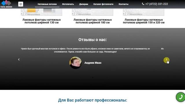
Task: Click the reviewer photo of Авдеев Иван
Action: click(x=75, y=63)
